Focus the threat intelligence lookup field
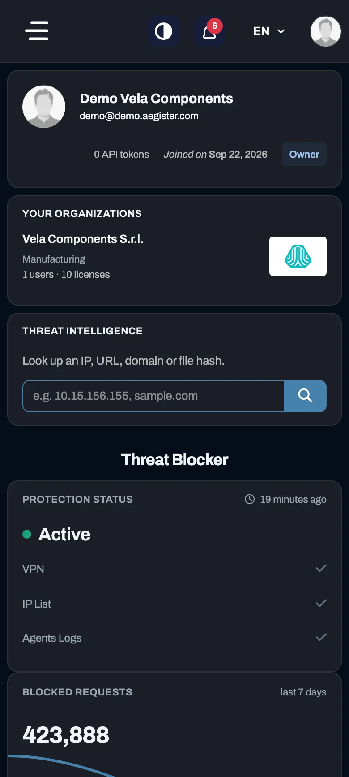349x777 pixels. [153, 396]
